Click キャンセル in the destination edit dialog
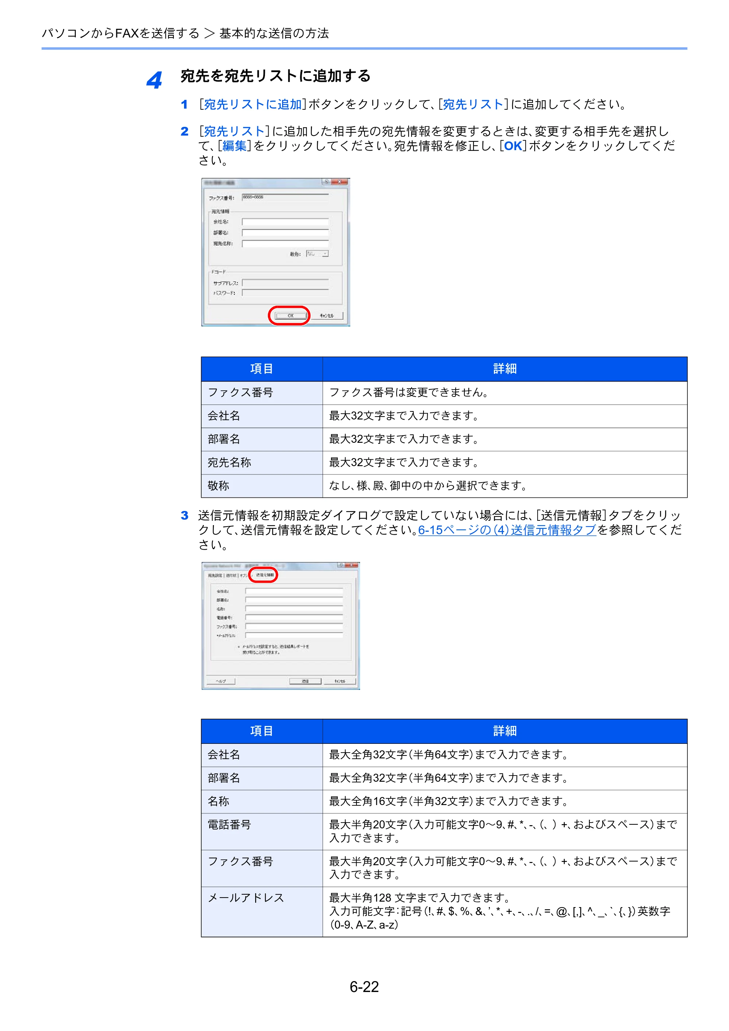 (x=327, y=316)
